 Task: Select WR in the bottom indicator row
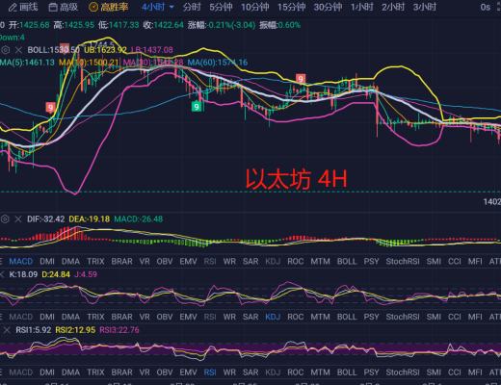tap(229, 372)
